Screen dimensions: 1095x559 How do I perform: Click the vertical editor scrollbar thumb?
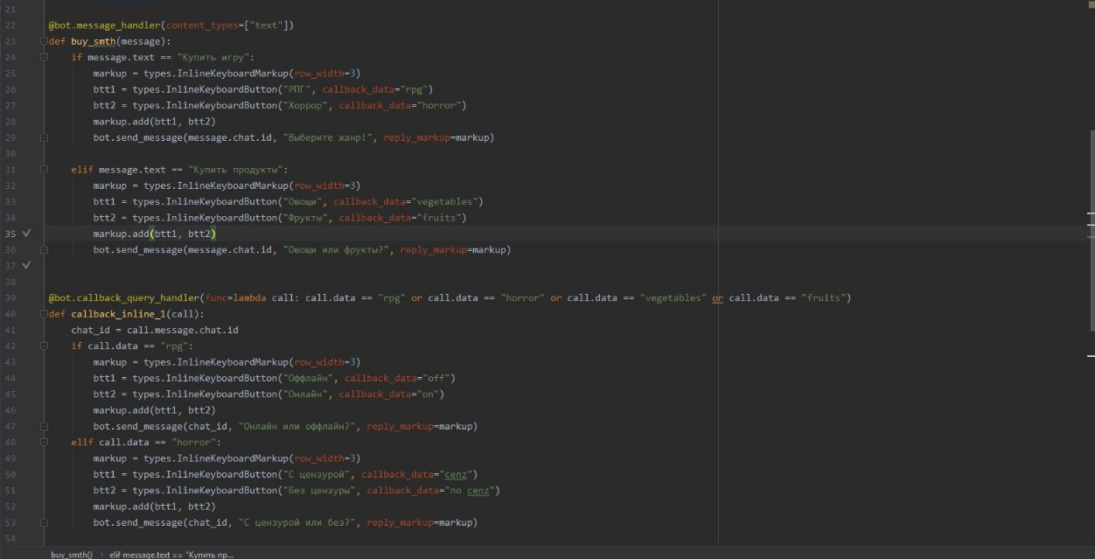pyautogui.click(x=1091, y=229)
